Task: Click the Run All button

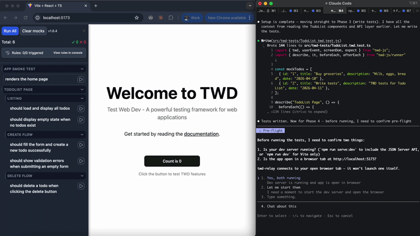Action: tap(10, 31)
